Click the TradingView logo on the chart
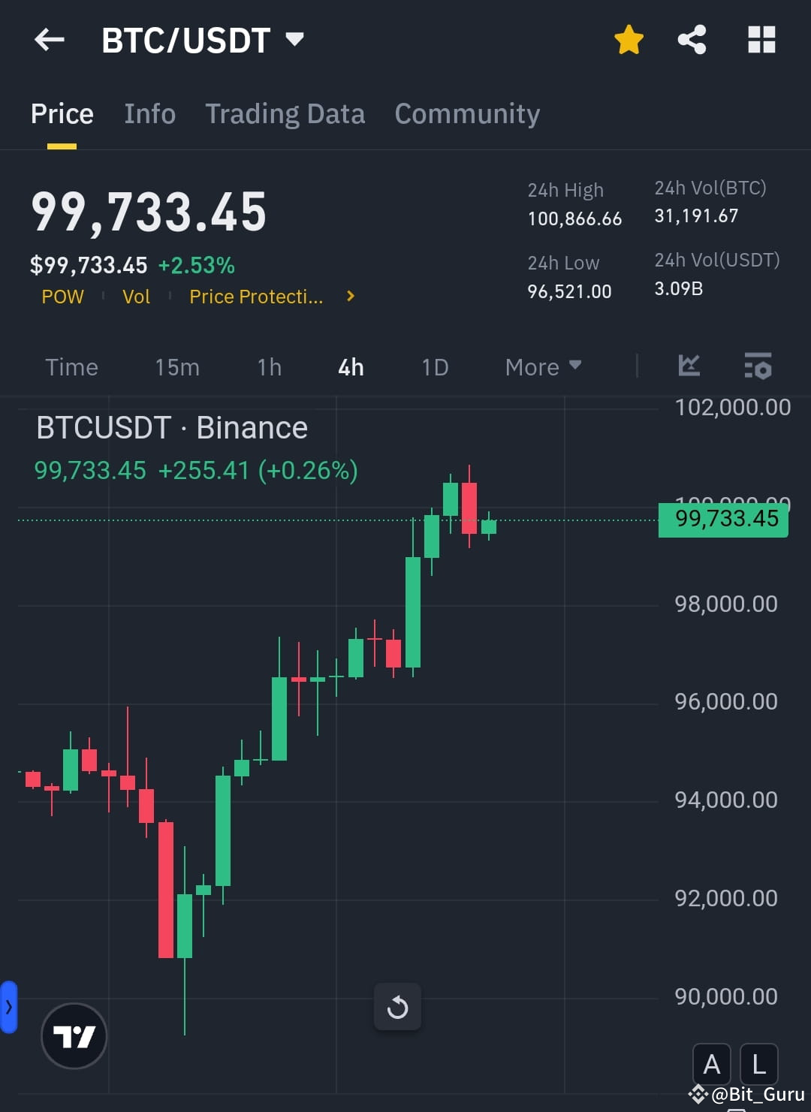The width and height of the screenshot is (811, 1112). pyautogui.click(x=74, y=1035)
